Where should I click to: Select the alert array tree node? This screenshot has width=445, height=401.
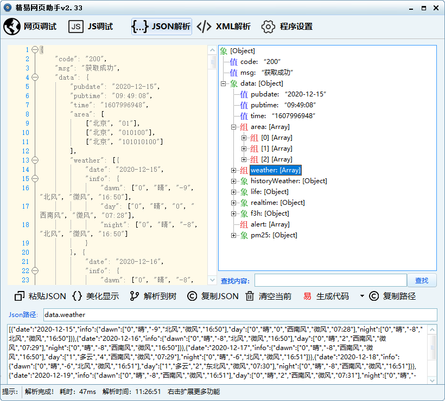tap(270, 224)
